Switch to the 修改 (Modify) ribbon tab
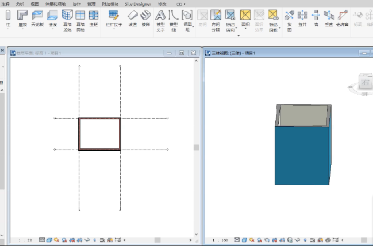The height and width of the screenshot is (246, 373). coord(162,4)
